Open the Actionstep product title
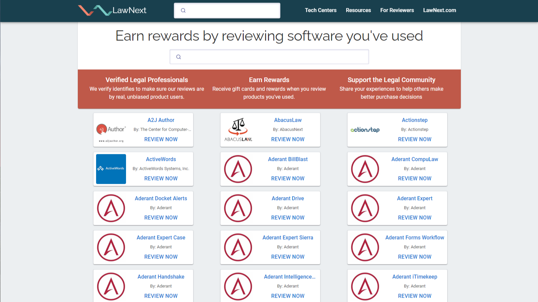Screen dimensions: 538x302 tap(415, 120)
